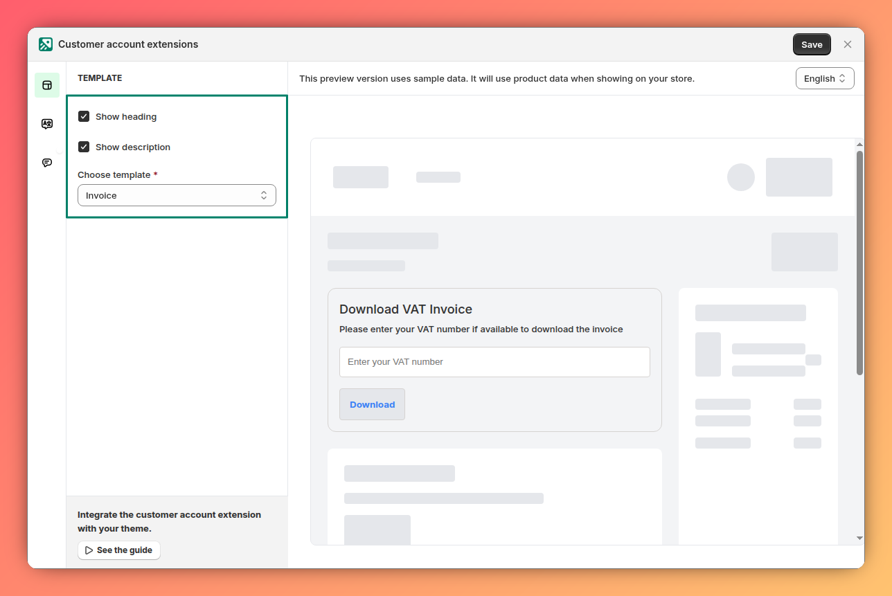This screenshot has width=892, height=596.
Task: Toggle Show heading back on
Action: point(84,116)
